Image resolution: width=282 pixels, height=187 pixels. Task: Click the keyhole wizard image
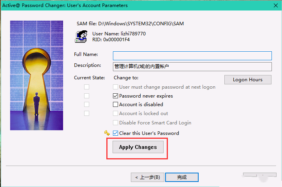coord(37,75)
